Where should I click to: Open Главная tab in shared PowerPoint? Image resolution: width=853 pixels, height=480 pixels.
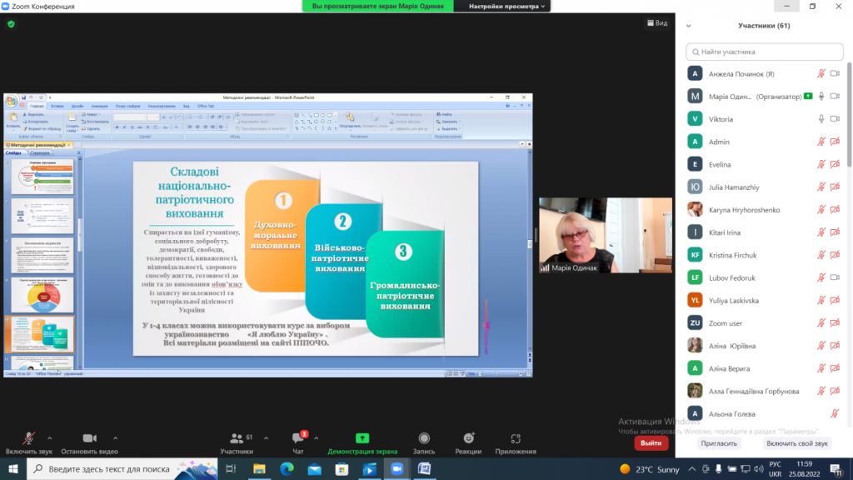click(37, 106)
